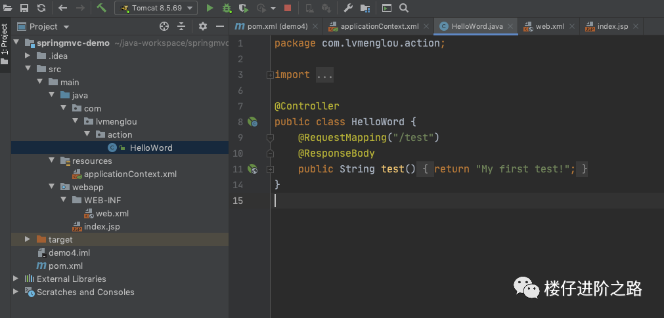Click the Open folder toolbar icon

(x=8, y=8)
